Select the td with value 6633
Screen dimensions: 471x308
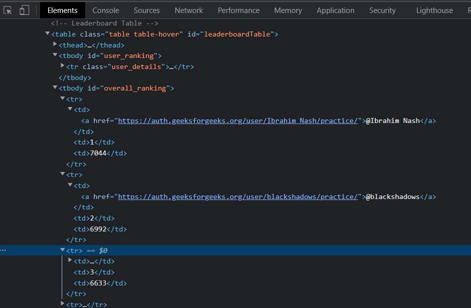100,283
